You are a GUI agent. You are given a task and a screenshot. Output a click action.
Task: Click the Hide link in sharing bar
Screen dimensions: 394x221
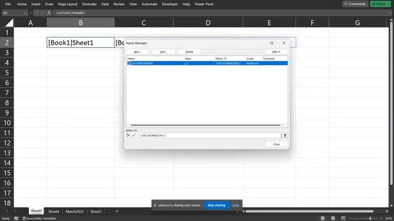tap(236, 205)
